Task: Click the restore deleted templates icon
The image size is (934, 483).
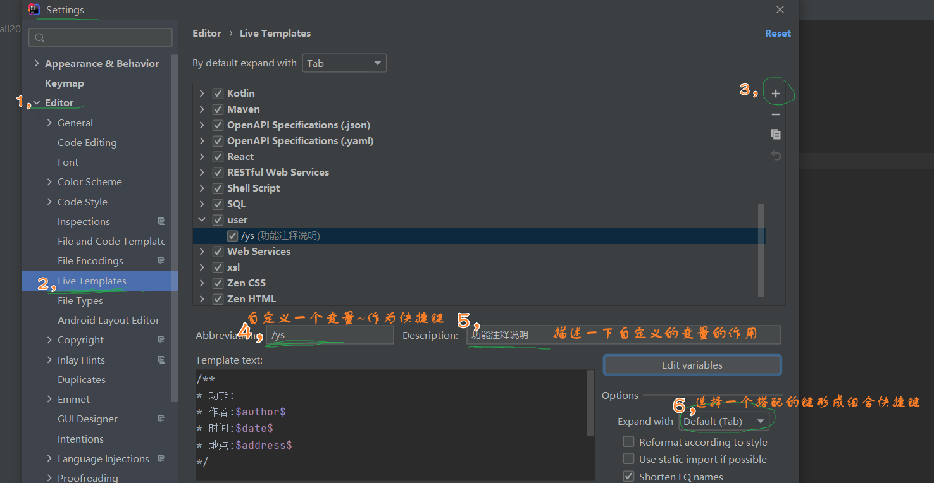Action: 776,156
